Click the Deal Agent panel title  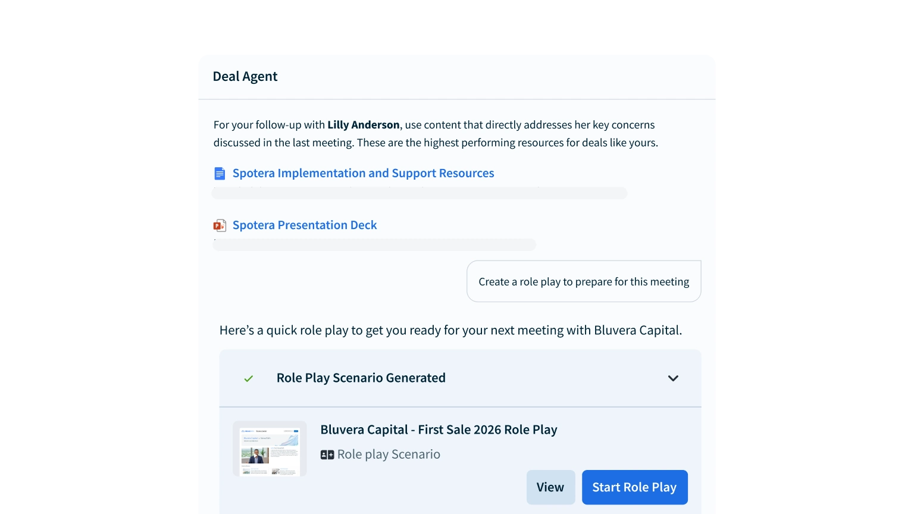click(x=245, y=76)
